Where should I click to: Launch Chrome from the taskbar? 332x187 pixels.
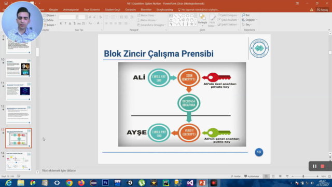tap(69, 183)
